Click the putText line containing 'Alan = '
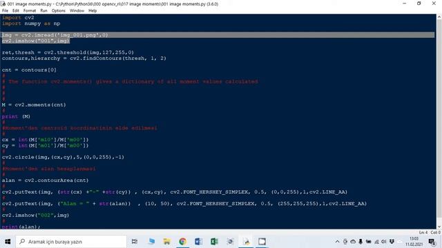The height and width of the screenshot is (248, 442). (x=184, y=204)
